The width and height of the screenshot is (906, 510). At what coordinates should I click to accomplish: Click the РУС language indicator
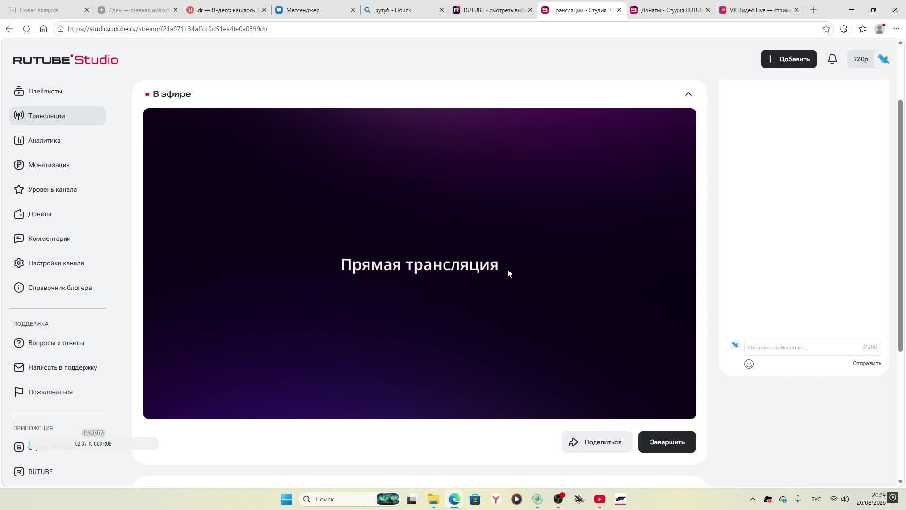point(816,499)
